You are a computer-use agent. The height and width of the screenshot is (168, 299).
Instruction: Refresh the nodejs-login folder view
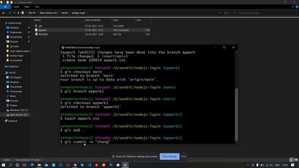tap(226, 13)
